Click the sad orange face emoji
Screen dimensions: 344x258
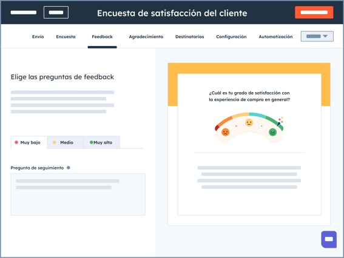click(x=225, y=132)
